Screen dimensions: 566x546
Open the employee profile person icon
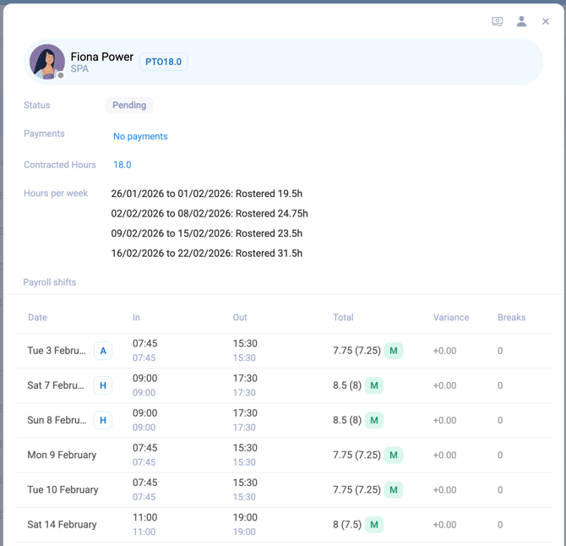[x=521, y=22]
